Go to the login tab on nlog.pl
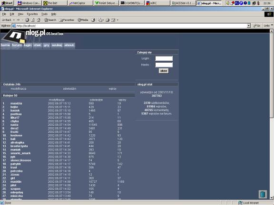Screen dimensions: 274x205 coord(28,46)
